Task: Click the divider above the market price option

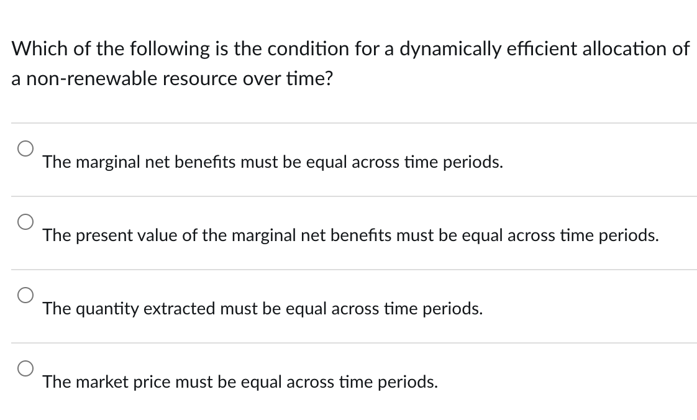Action: (x=348, y=342)
